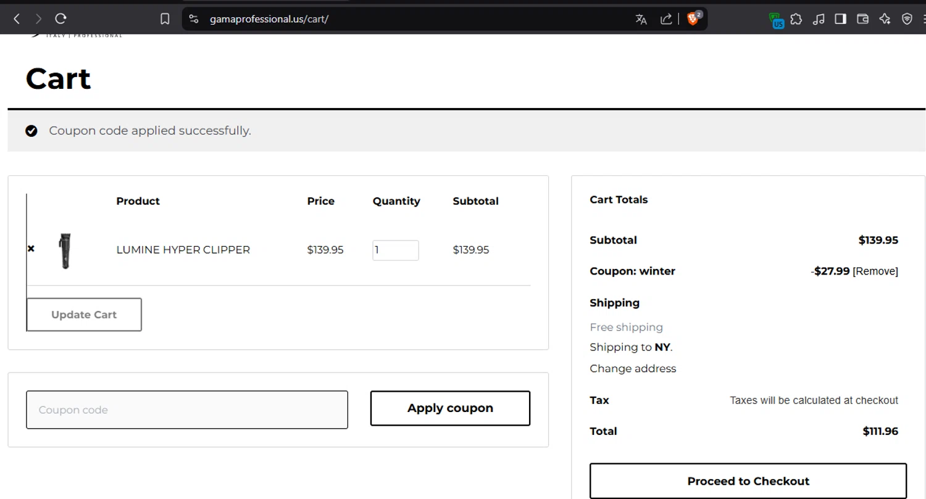Click the Cart page heading
Viewport: 926px width, 499px height.
coord(59,79)
